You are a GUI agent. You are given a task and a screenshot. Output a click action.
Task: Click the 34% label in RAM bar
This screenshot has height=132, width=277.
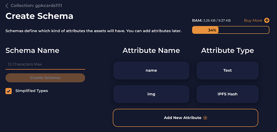pos(212,30)
